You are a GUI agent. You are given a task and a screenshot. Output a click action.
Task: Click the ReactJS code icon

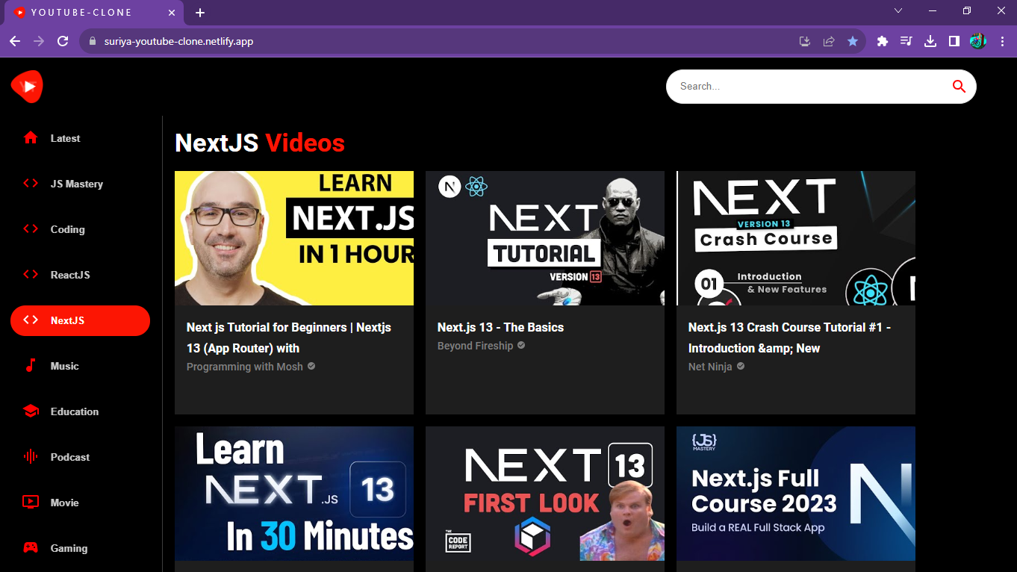coord(31,274)
